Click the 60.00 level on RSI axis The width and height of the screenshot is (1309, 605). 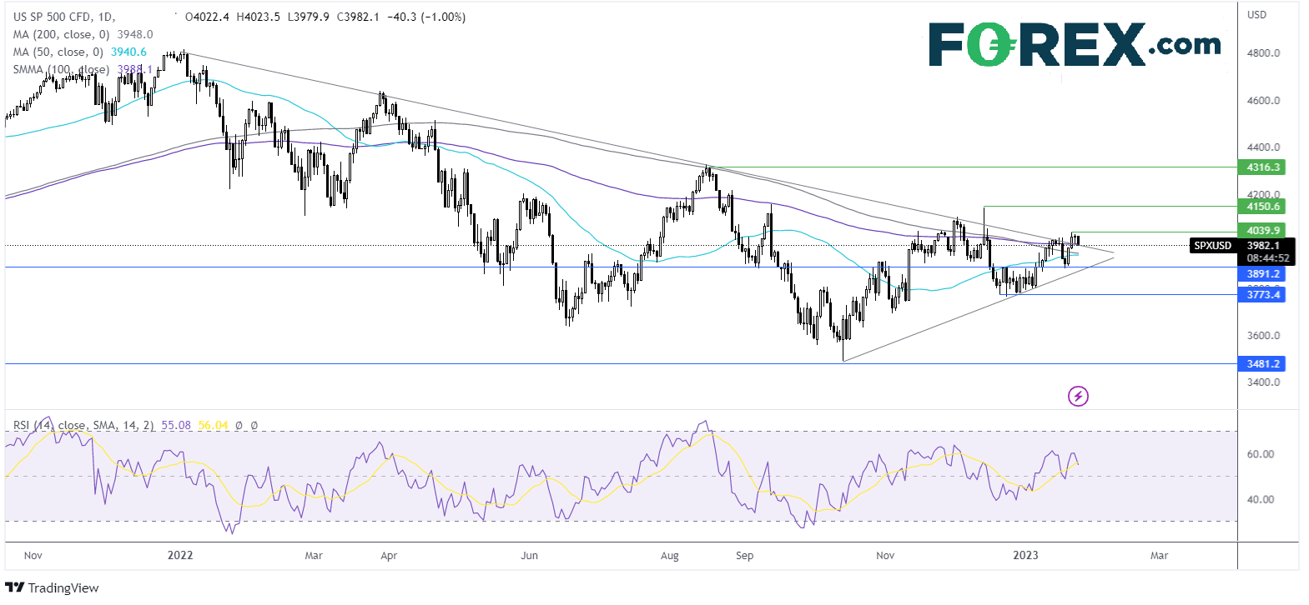1261,454
